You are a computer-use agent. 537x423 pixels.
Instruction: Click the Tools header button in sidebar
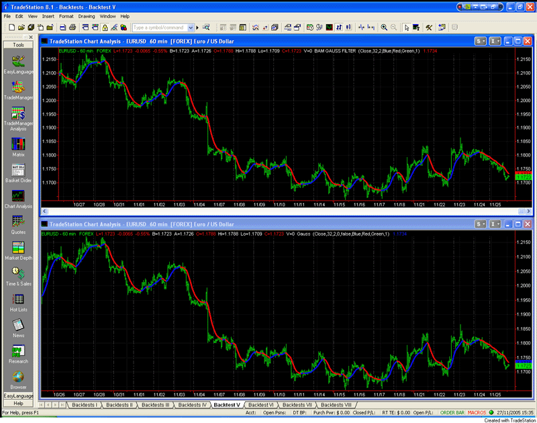coord(18,45)
